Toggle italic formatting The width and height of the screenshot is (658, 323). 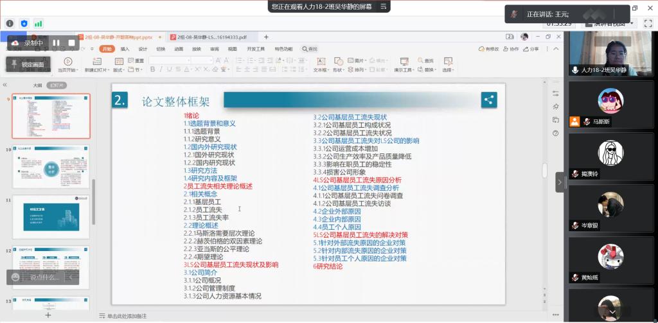point(162,69)
